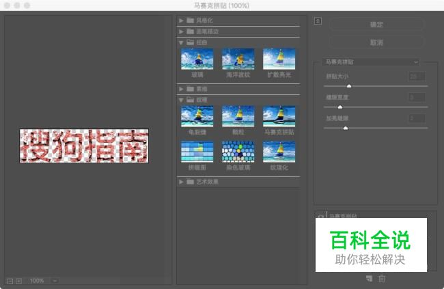Select the 纹理化 (Texturizer) filter thumbnail
Screen dimensions: 444x289
click(x=279, y=152)
